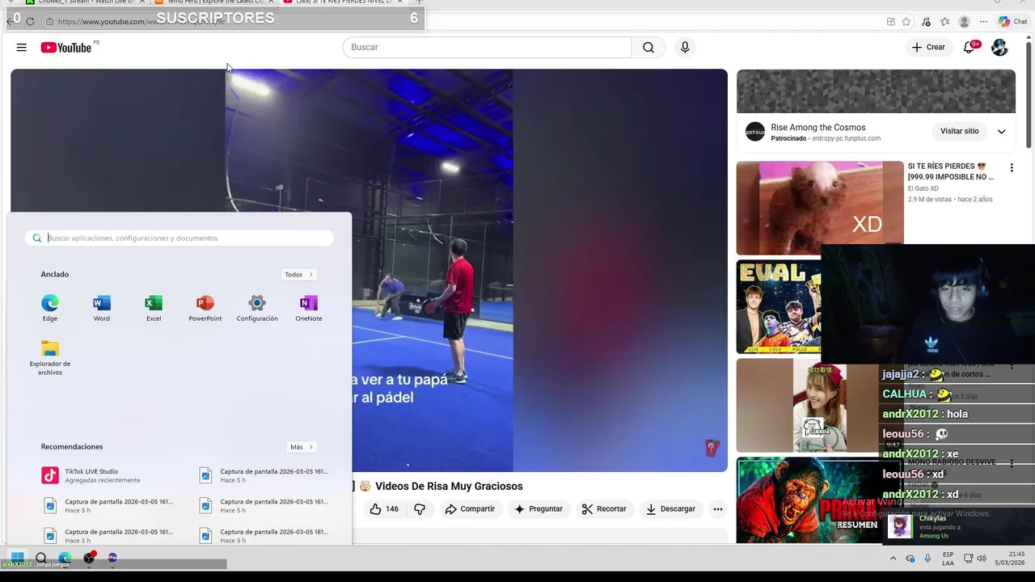Open Explorador de archivos pinned app
The height and width of the screenshot is (582, 1035).
tap(50, 357)
